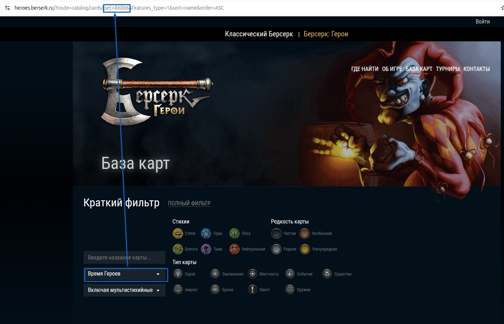
Task: Choose the Местность card type icon
Action: point(253,274)
